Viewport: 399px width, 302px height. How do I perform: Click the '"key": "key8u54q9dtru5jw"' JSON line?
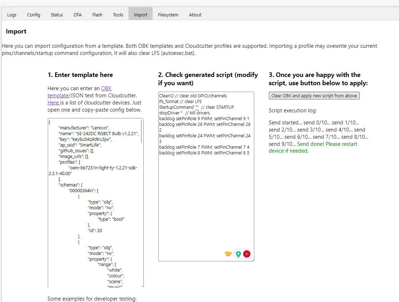tap(85, 139)
